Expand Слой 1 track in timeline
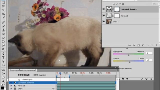 tap(11, 88)
